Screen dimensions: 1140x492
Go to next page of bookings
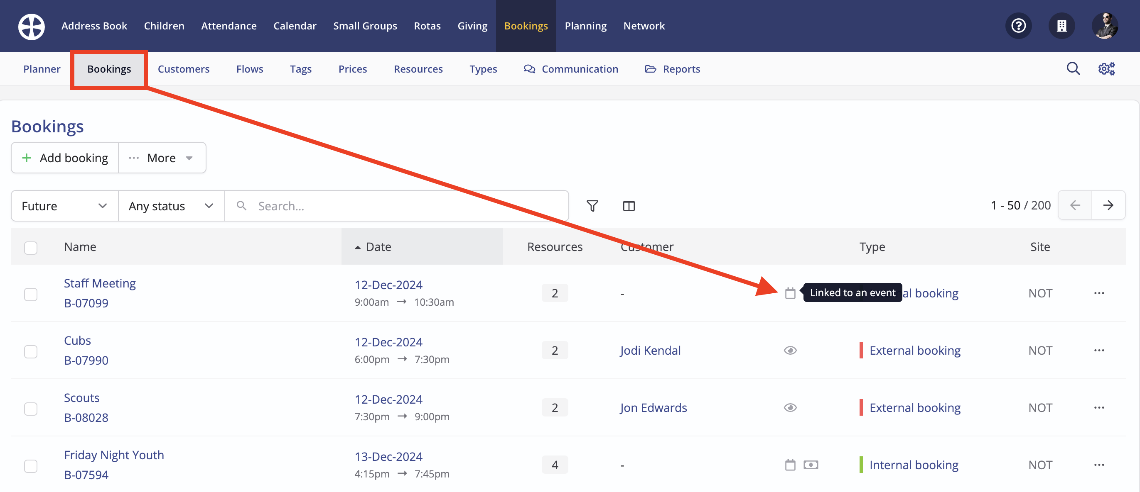pos(1108,205)
